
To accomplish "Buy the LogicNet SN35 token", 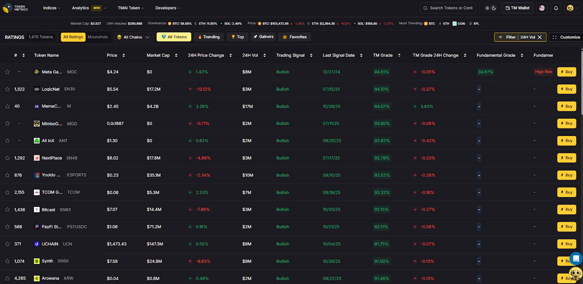I will 567,89.
